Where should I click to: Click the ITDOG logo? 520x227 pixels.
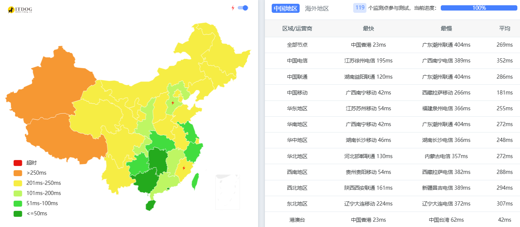point(20,10)
